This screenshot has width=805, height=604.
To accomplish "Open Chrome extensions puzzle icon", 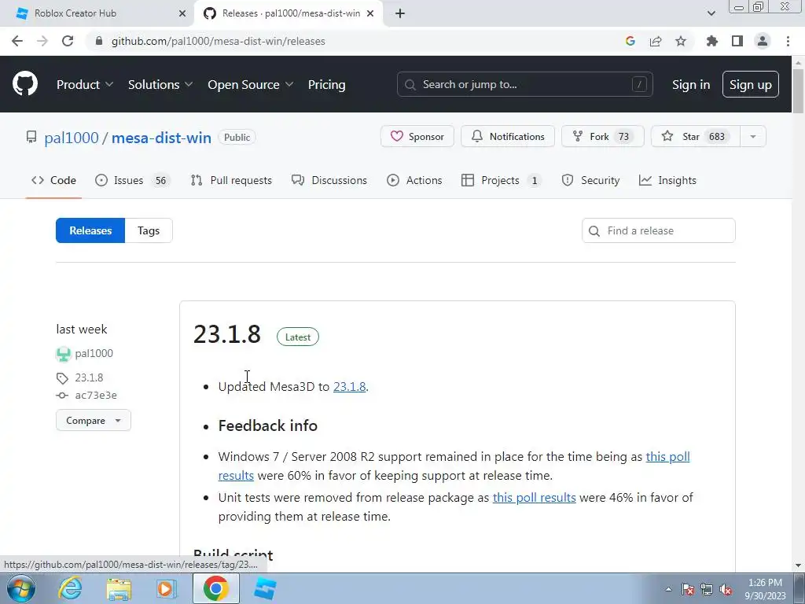I will 712,41.
